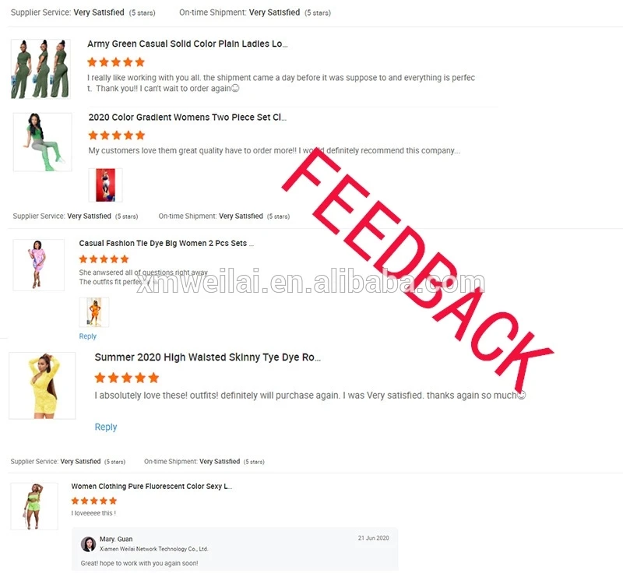Open the Army Green Casual product thumbnail

tap(40, 69)
